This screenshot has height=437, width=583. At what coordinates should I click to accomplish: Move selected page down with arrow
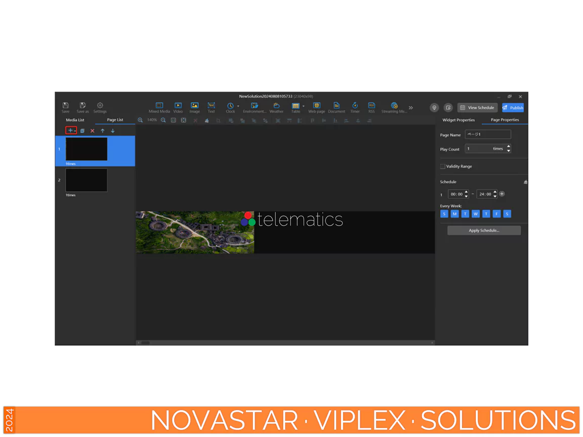pyautogui.click(x=113, y=131)
